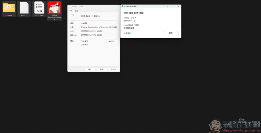Switch to the 自訂 tab in properties

77,11
